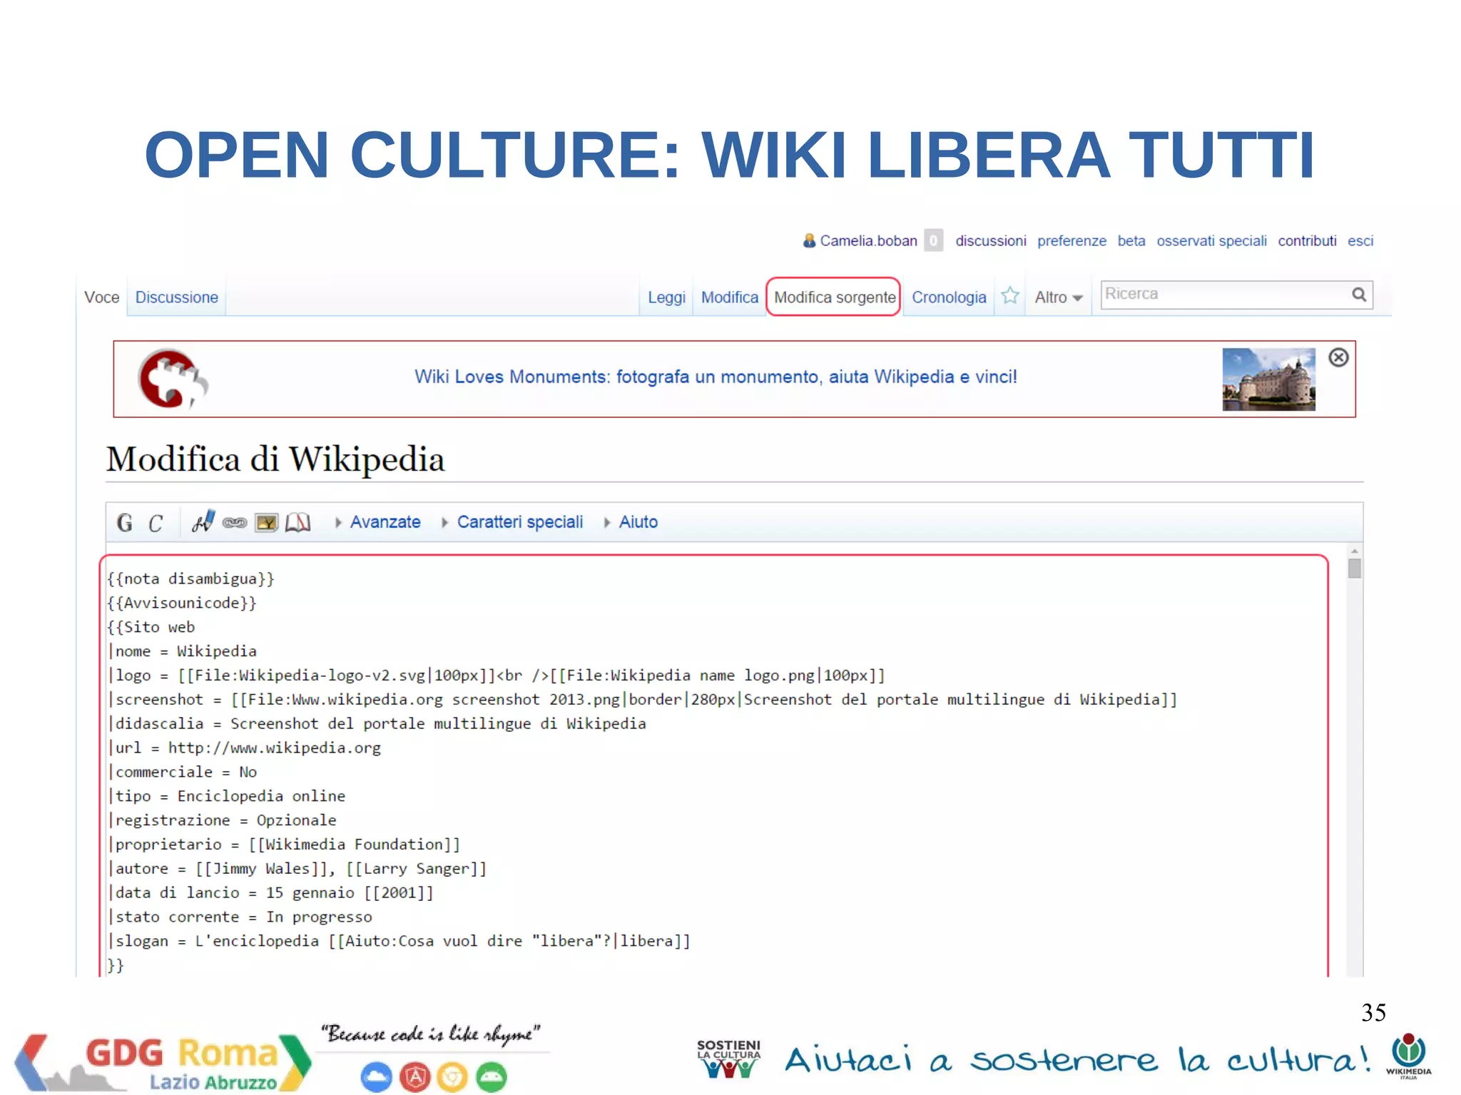The image size is (1461, 1095).
Task: Open the Leggi tab
Action: [x=666, y=297]
